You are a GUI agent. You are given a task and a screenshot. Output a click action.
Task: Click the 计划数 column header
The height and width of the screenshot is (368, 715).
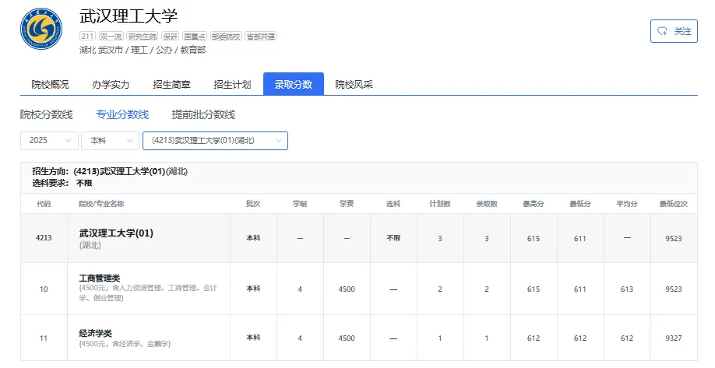[x=440, y=204]
